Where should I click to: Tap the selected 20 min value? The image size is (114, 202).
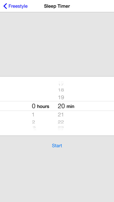pyautogui.click(x=61, y=106)
